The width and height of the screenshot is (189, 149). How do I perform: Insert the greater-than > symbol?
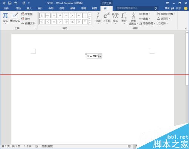point(60,21)
